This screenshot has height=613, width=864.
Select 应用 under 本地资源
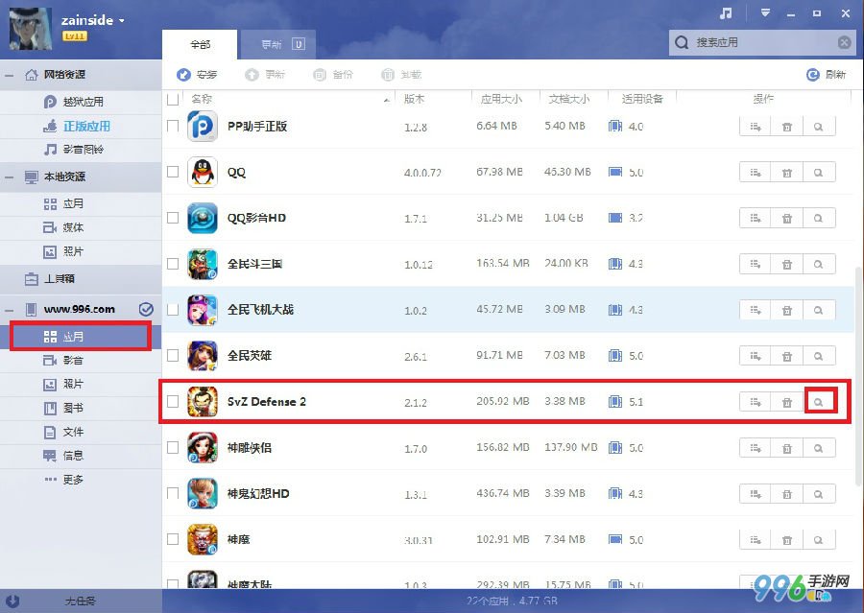click(81, 203)
